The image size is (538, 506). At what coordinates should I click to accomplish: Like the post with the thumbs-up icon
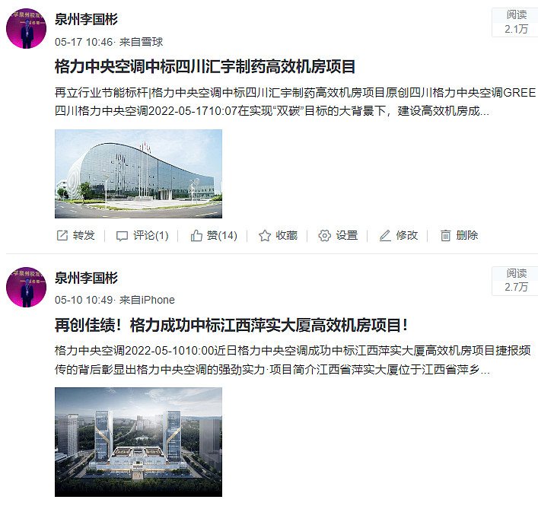[x=196, y=235]
